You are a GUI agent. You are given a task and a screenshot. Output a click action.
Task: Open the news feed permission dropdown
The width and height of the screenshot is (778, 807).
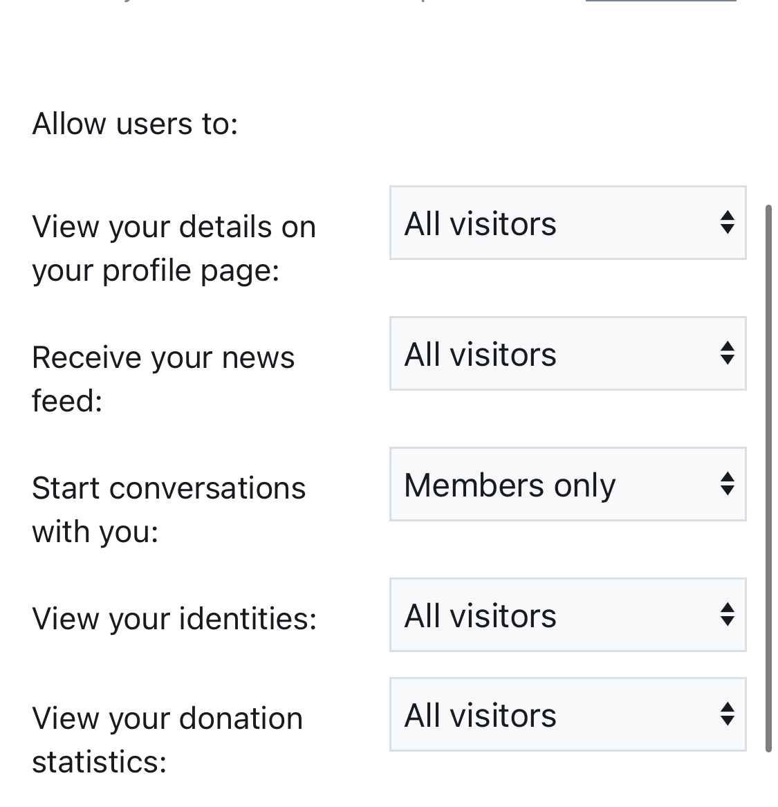pos(568,353)
